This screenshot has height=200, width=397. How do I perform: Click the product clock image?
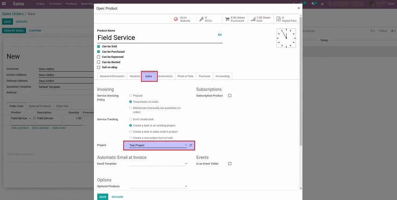point(286,38)
